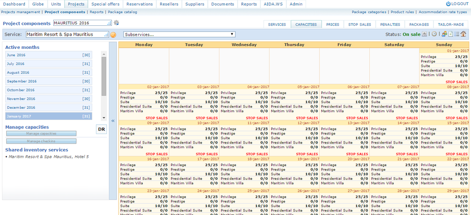Select August 2016 in Active months

49,72
